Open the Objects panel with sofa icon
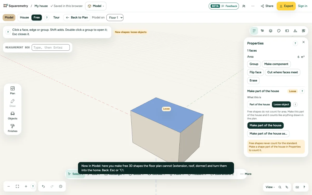 (12, 115)
